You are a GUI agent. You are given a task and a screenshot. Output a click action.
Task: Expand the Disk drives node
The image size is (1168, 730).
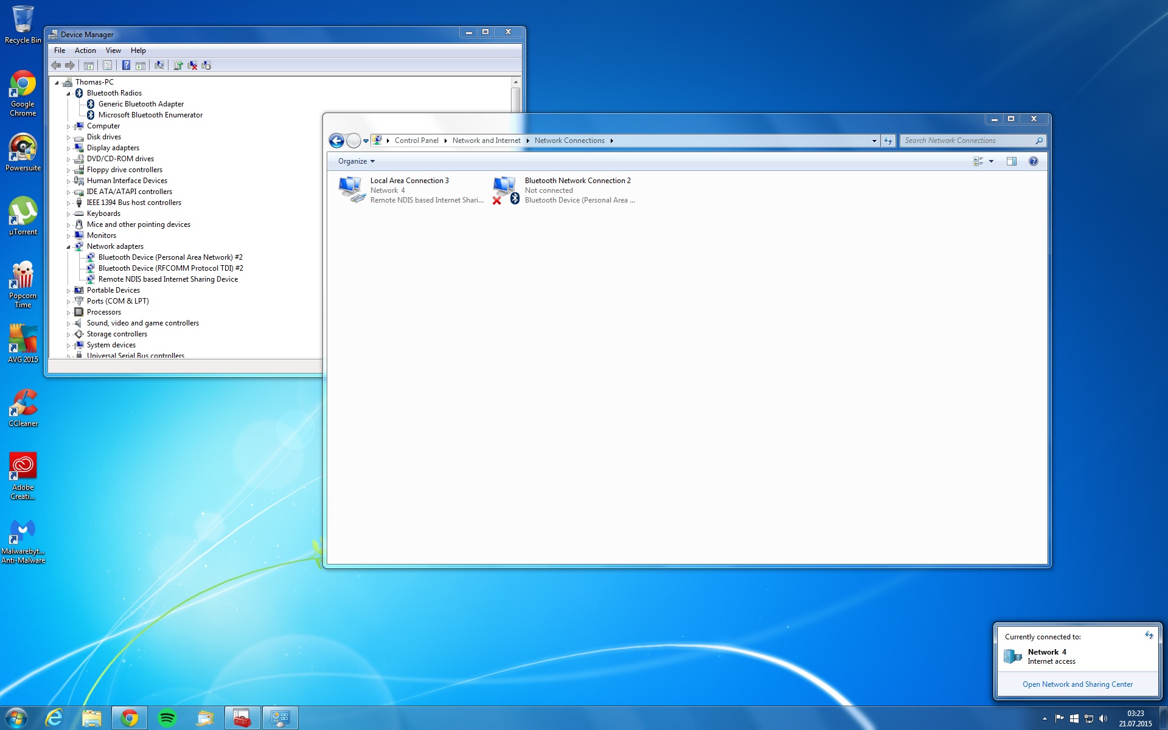(68, 137)
